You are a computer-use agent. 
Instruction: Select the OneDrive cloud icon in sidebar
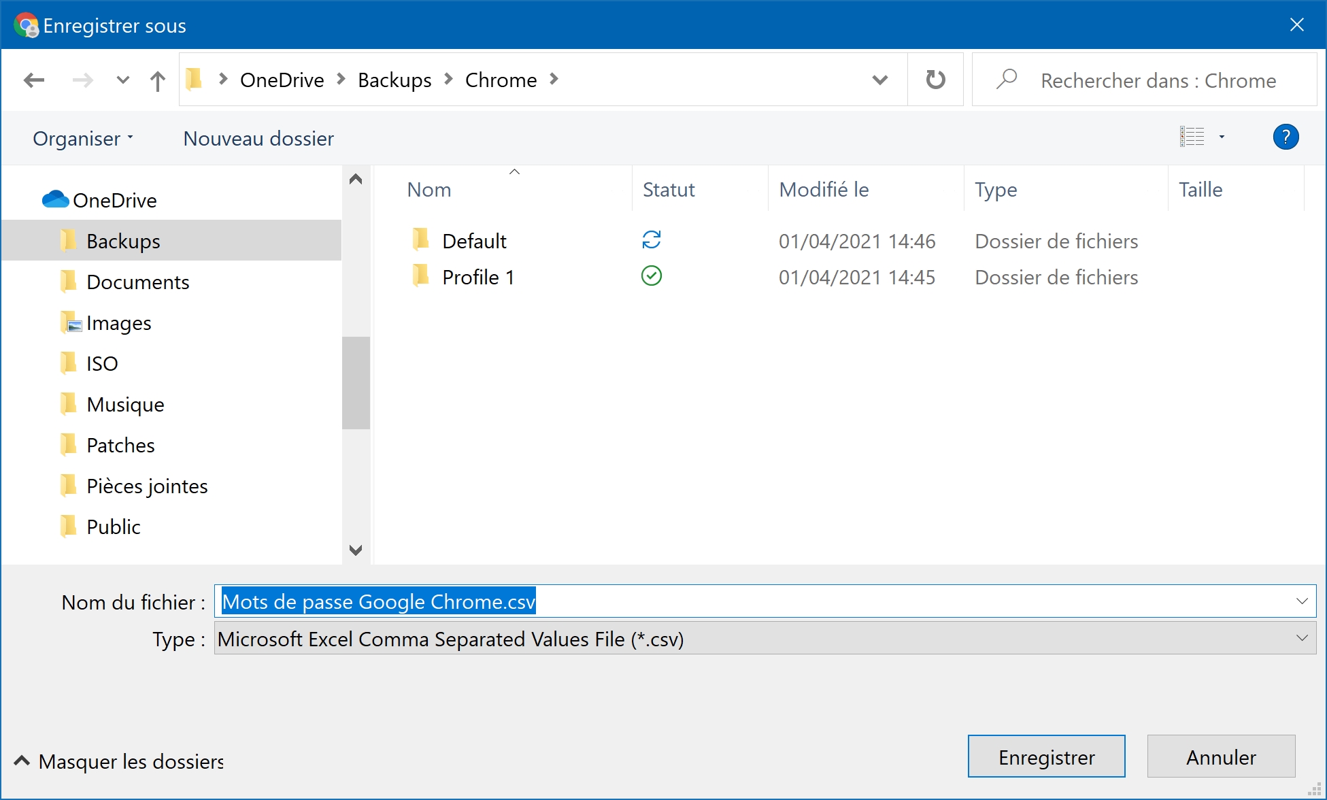tap(55, 199)
